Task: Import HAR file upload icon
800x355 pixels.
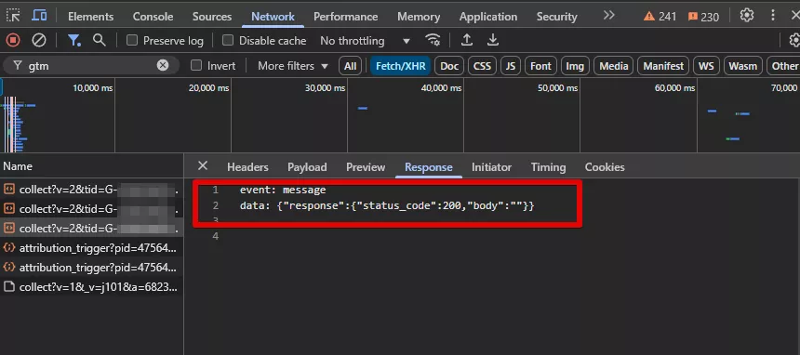Action: pyautogui.click(x=466, y=40)
